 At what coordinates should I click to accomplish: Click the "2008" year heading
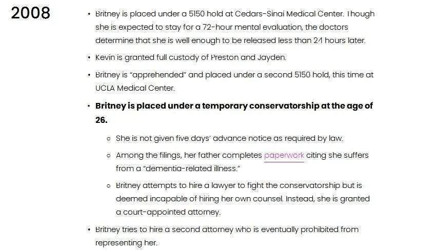coord(31,13)
